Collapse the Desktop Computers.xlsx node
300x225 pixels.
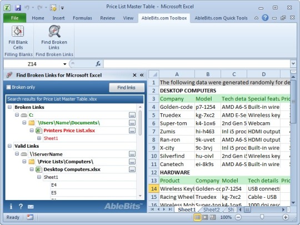(32, 169)
